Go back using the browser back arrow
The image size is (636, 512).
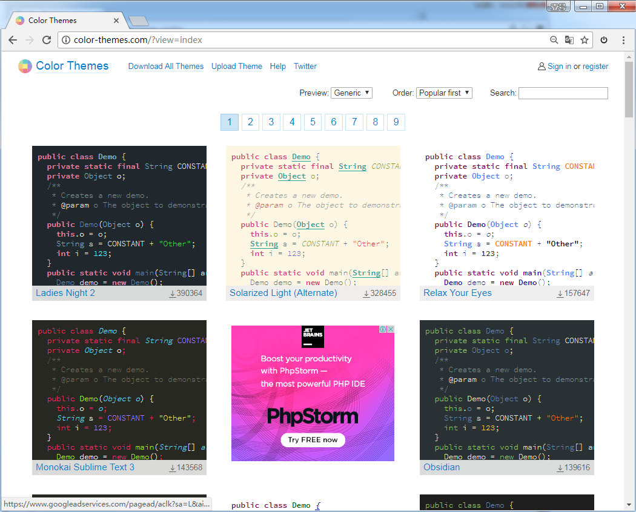pos(13,40)
